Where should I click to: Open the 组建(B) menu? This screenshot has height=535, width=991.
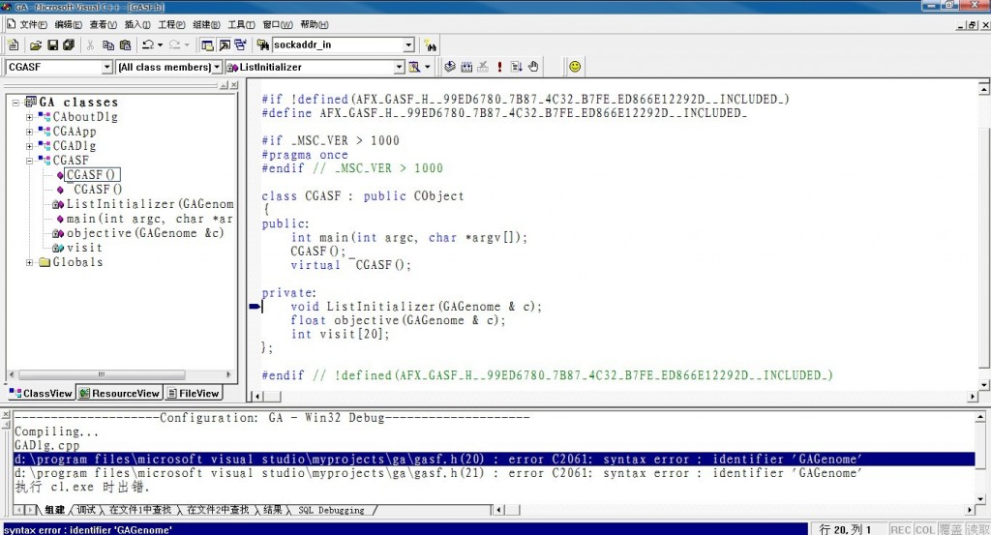pos(206,24)
